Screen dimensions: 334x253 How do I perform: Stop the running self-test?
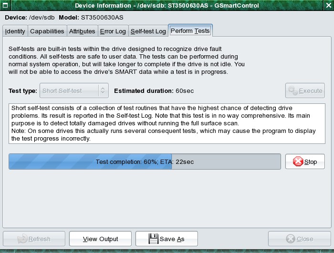pos(305,162)
